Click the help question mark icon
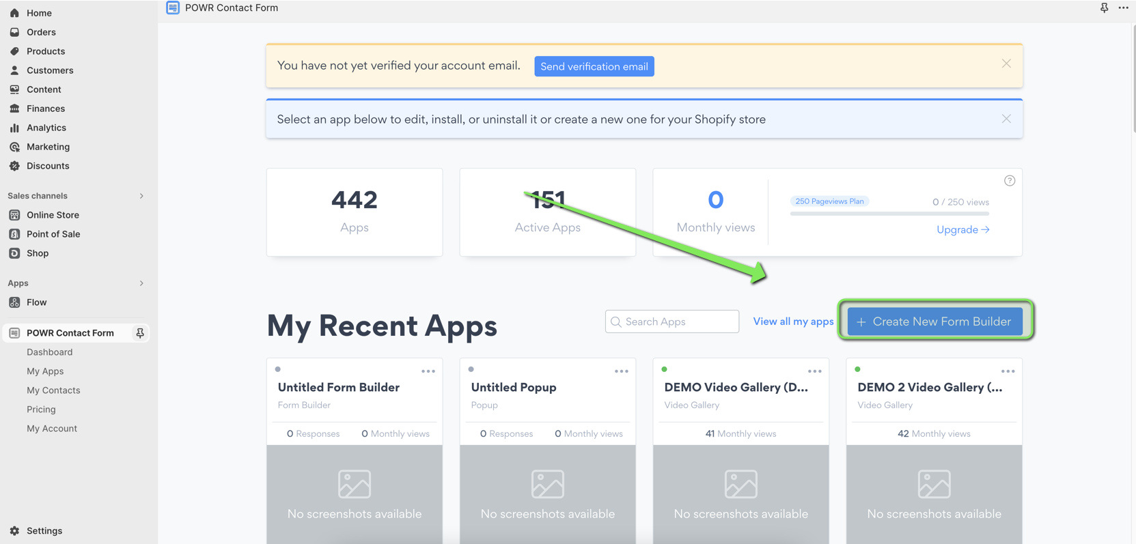 click(x=1009, y=181)
